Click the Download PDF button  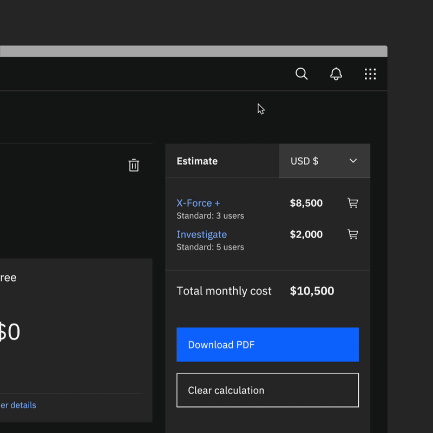(267, 344)
